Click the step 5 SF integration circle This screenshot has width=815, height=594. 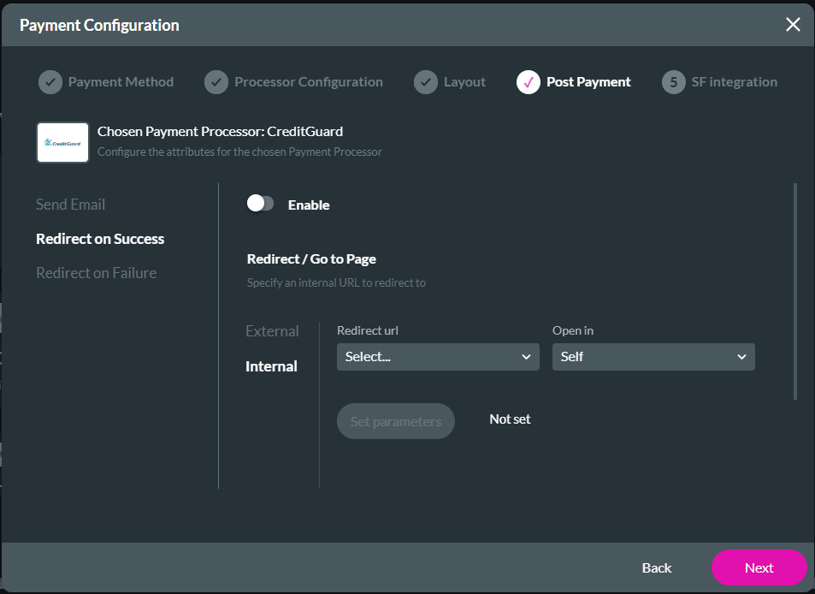click(674, 82)
